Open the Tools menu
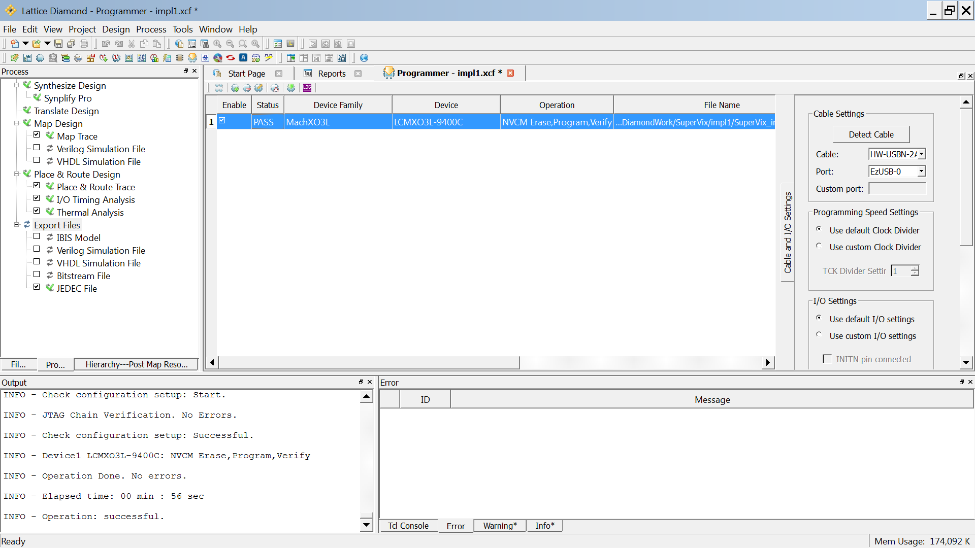Viewport: 975px width, 548px height. [182, 29]
